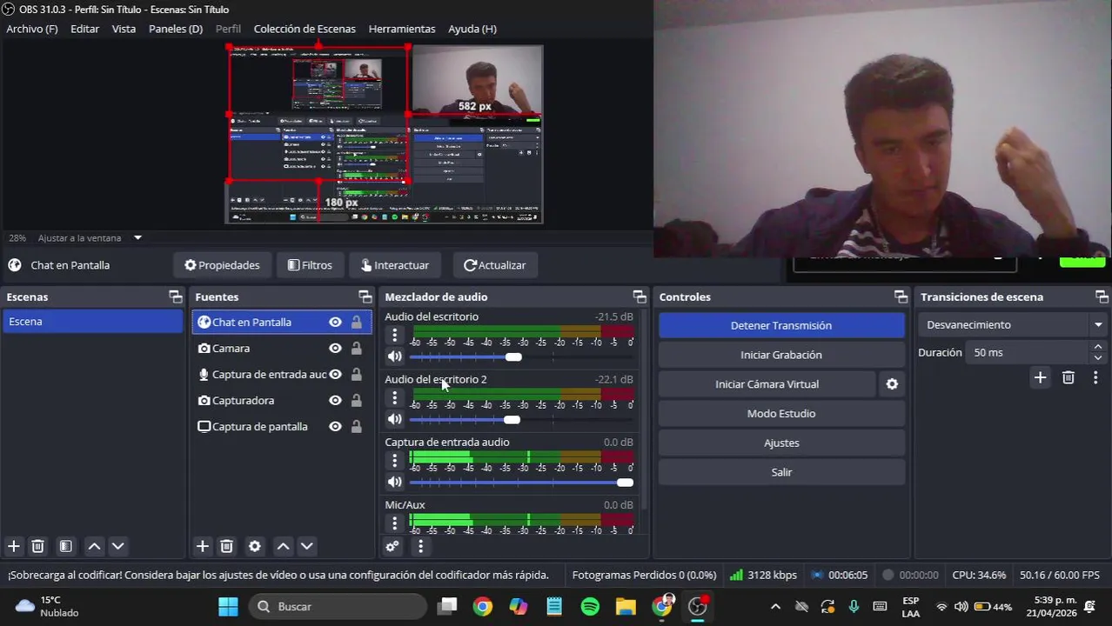The image size is (1112, 626).
Task: Move scene down arrow in Escenas panel
Action: (117, 546)
